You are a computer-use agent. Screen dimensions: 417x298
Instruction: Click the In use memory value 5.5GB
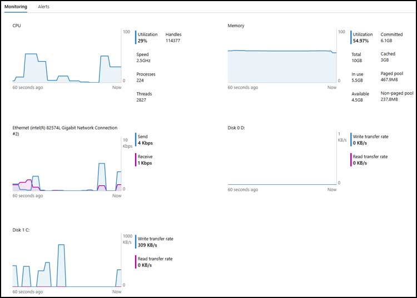357,80
